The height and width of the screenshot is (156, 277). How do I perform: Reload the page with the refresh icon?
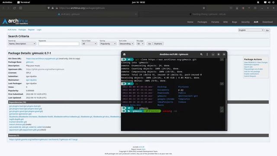(x=14, y=8)
